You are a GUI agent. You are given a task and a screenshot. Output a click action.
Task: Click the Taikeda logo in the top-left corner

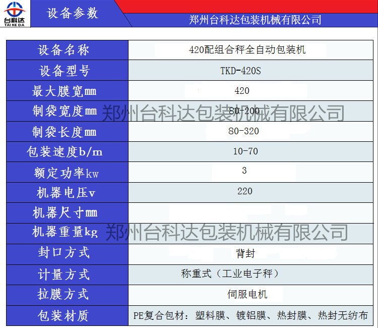point(16,14)
